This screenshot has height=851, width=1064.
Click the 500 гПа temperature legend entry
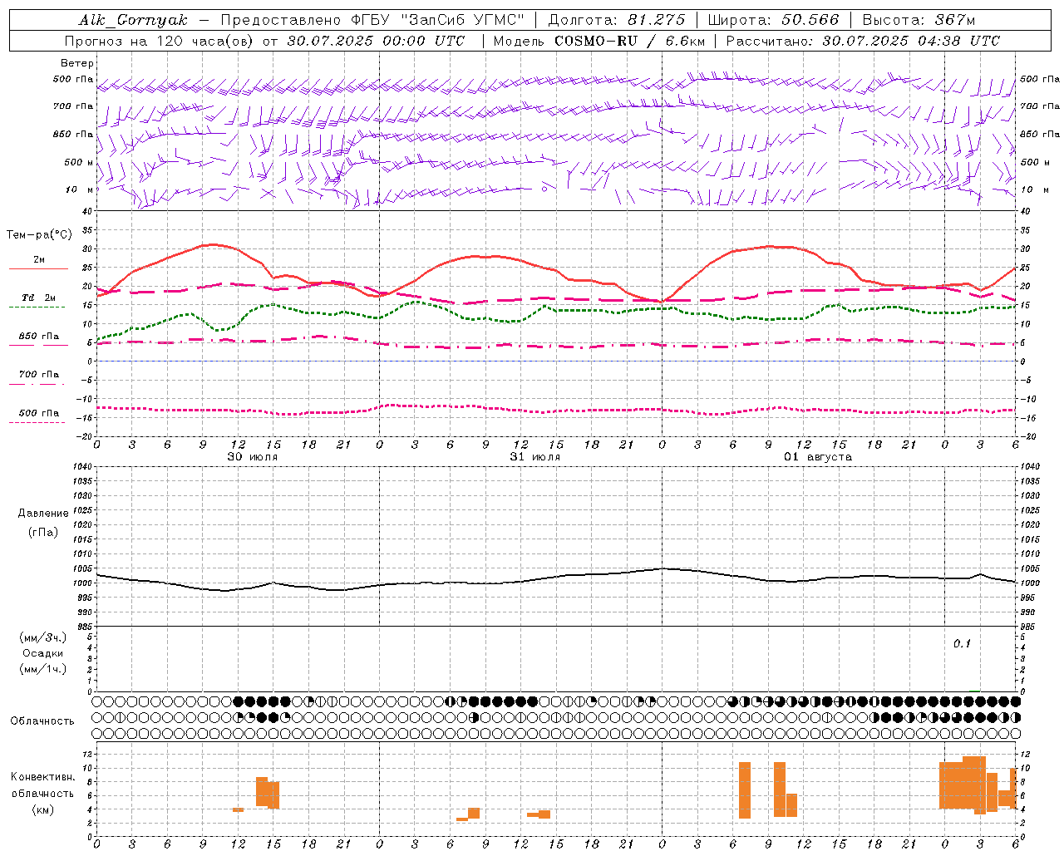39,413
